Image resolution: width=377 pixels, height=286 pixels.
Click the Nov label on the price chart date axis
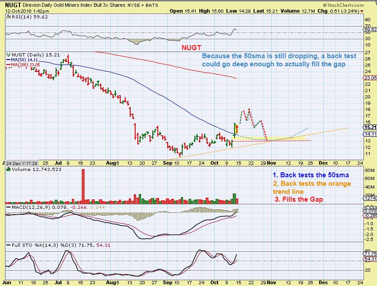tap(272, 163)
